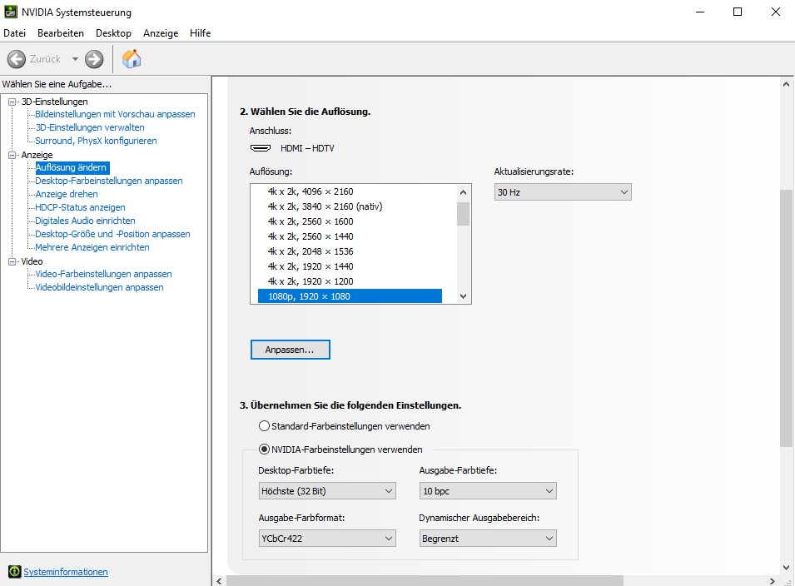Viewport: 795px width, 586px height.
Task: Click horizontal scrollbar left arrow
Action: [219, 581]
